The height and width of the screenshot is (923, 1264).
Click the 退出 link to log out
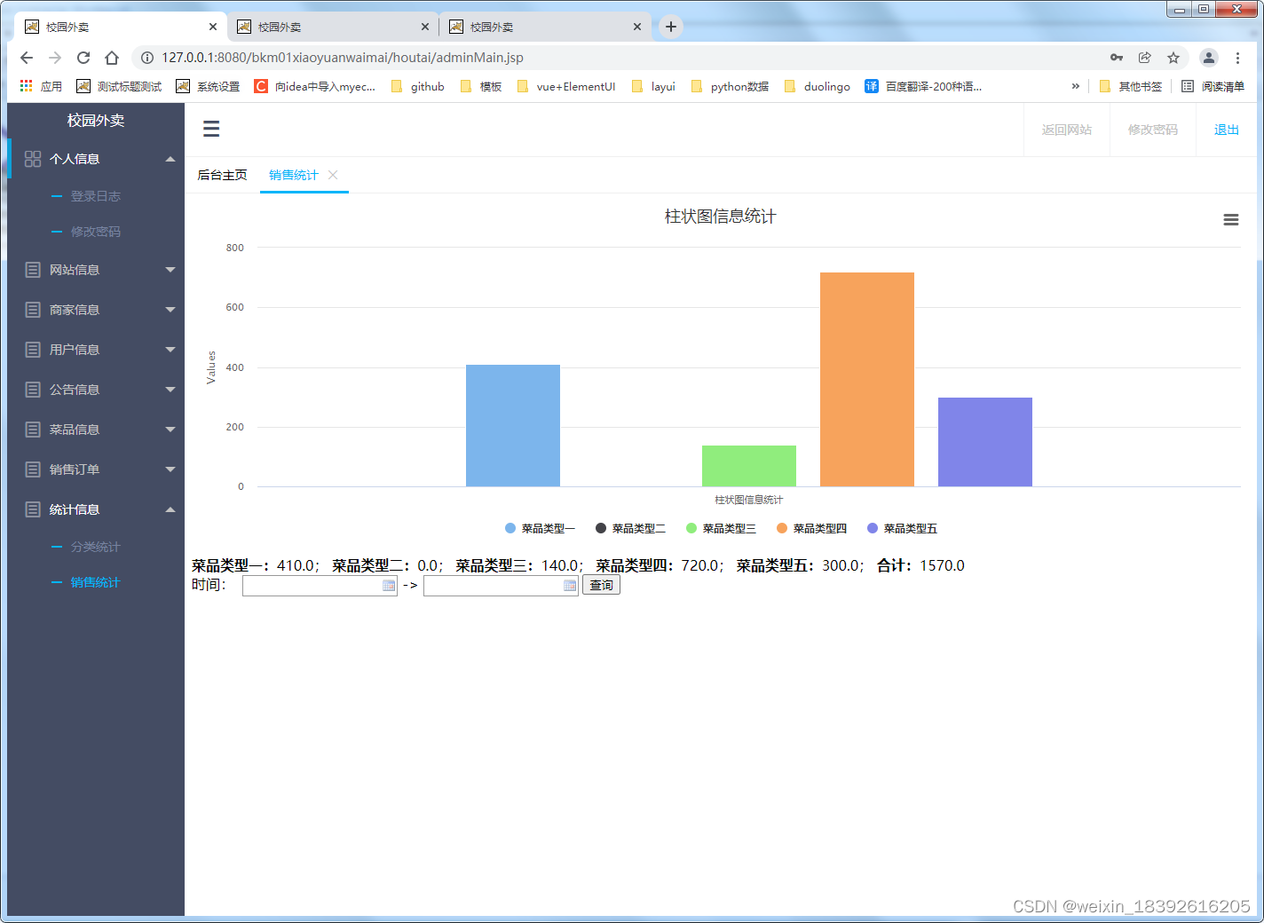click(x=1226, y=129)
